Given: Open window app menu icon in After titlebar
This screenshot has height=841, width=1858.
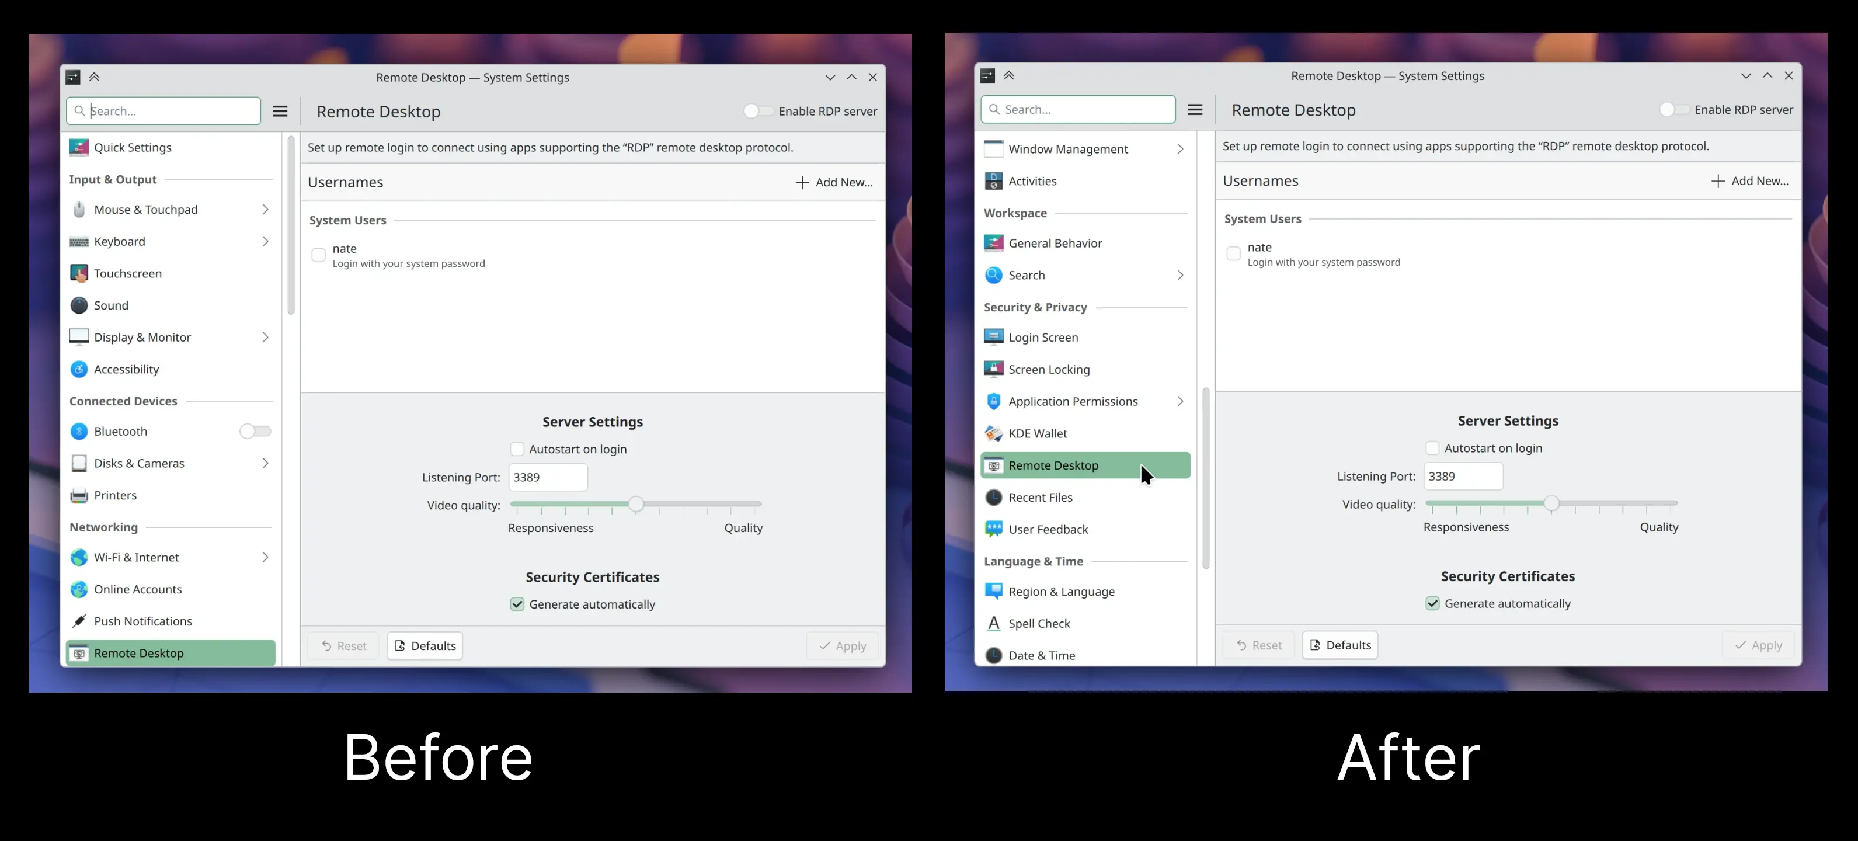Looking at the screenshot, I should 988,76.
